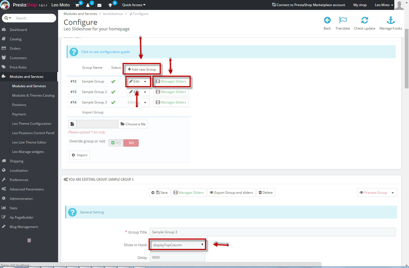Click the Group Title input field
This screenshot has height=268, width=409.
coord(273,232)
